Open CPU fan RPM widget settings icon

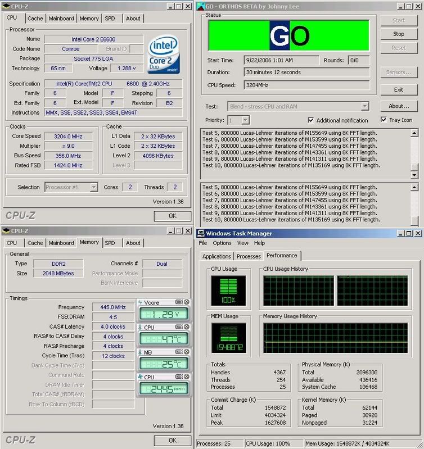pos(179,377)
